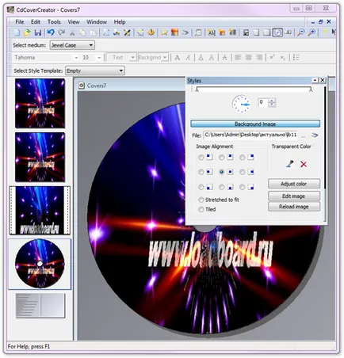
Task: Click the Background Image button
Action: click(x=255, y=124)
